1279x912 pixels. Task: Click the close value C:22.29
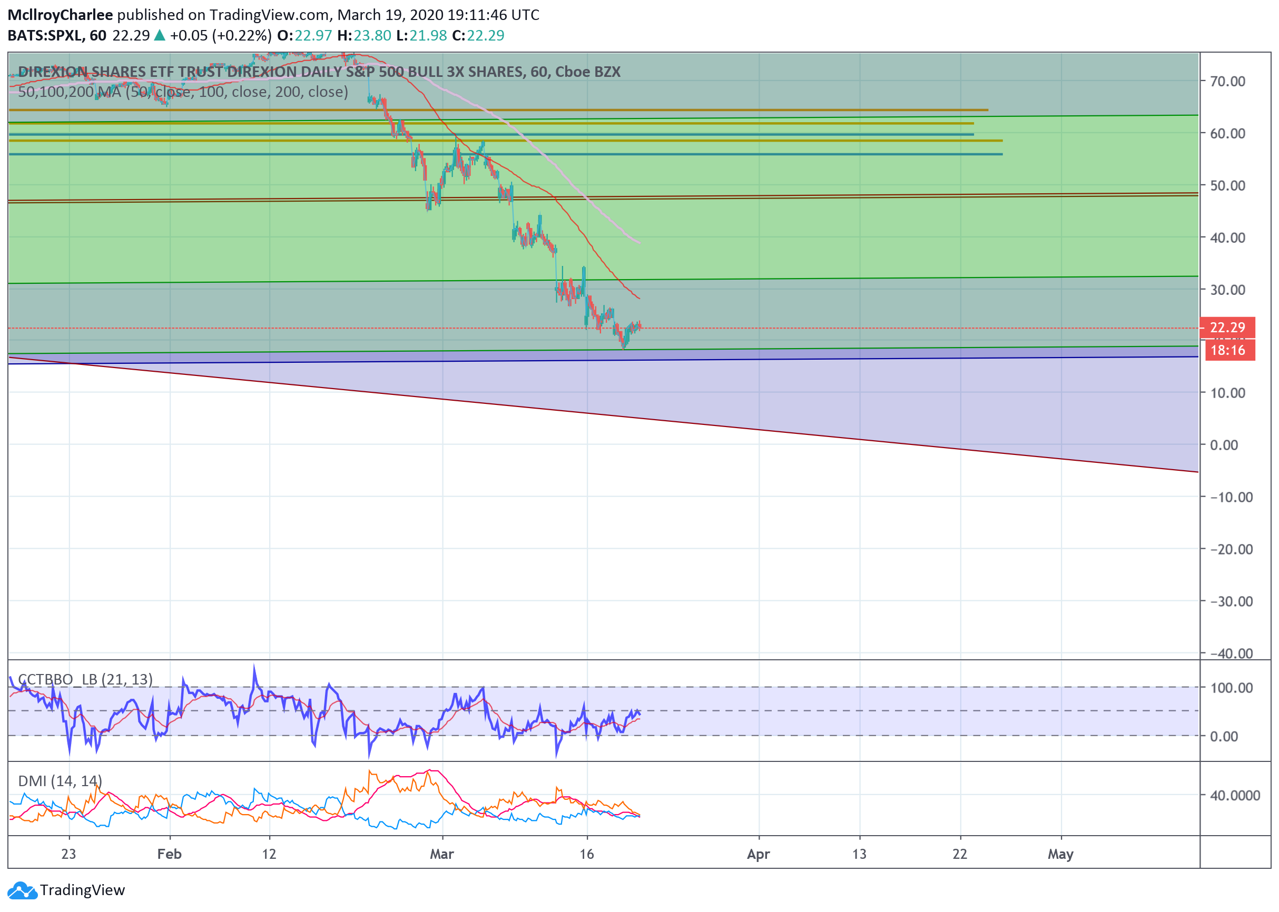pos(478,35)
